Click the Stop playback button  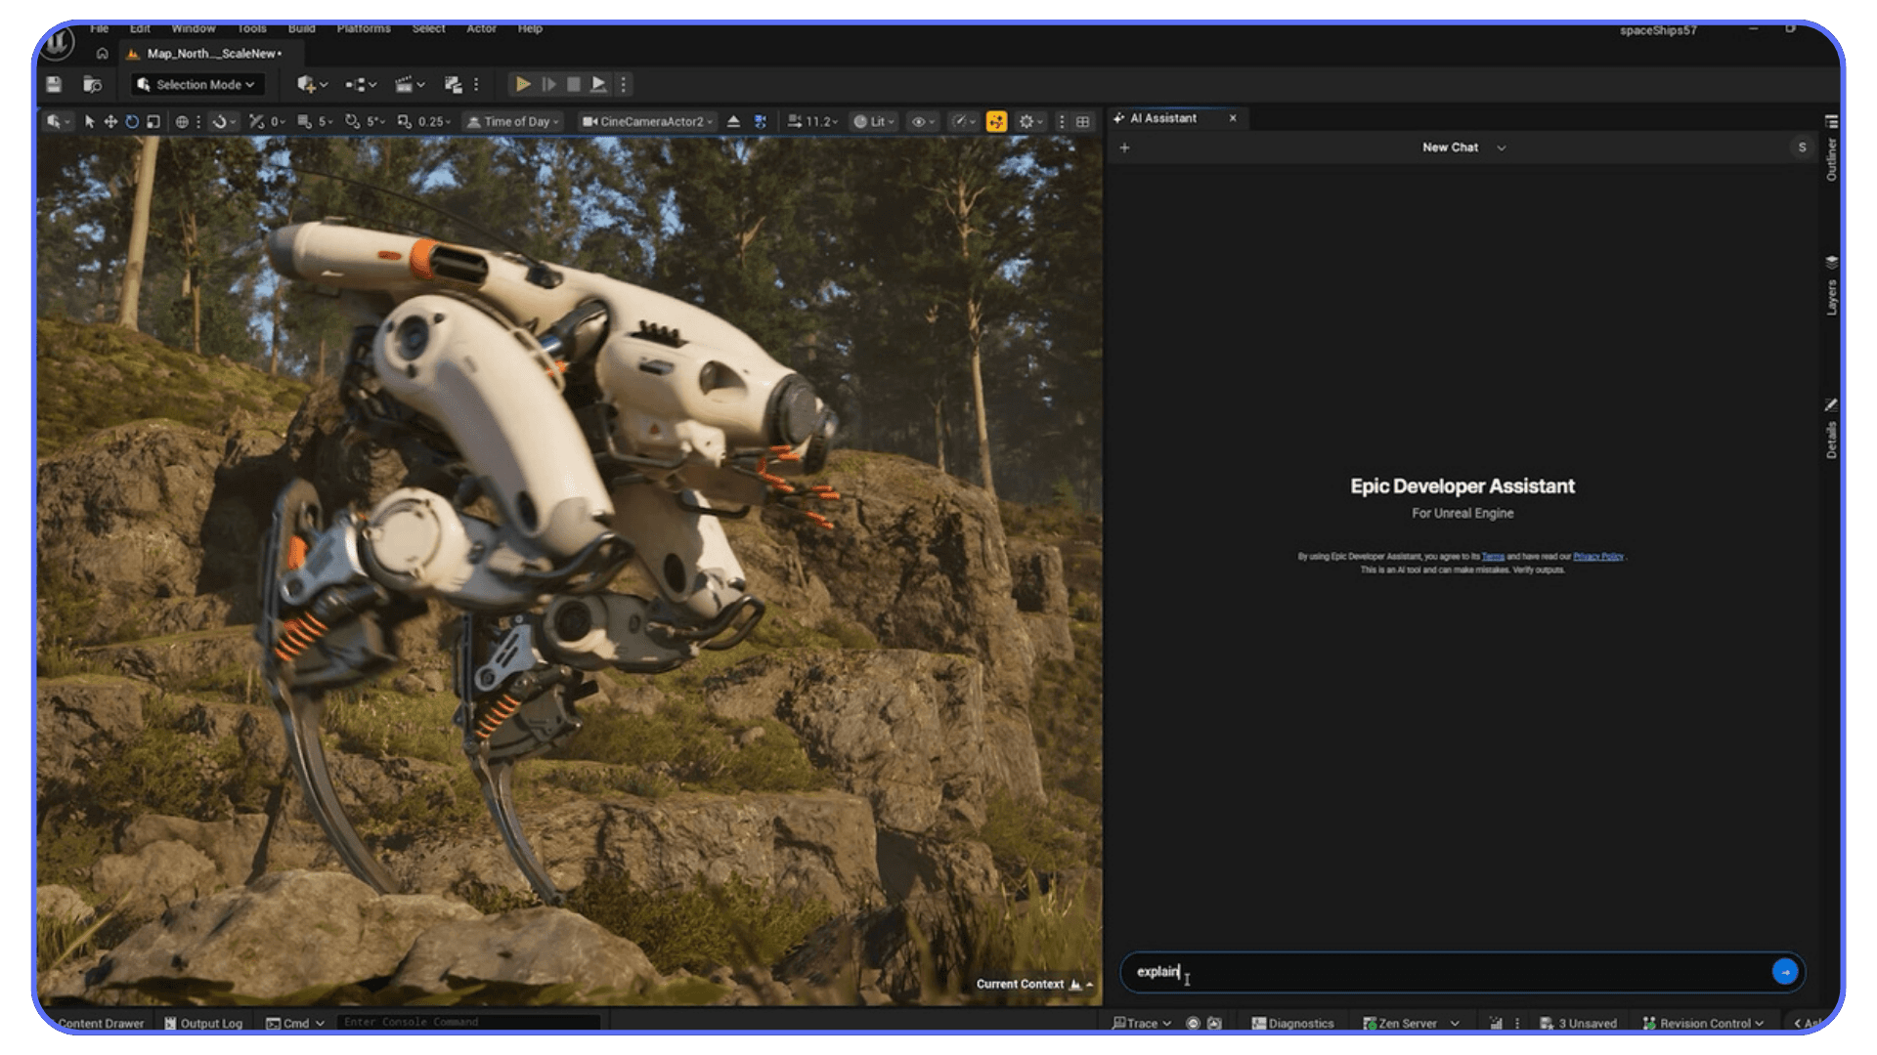[x=574, y=85]
